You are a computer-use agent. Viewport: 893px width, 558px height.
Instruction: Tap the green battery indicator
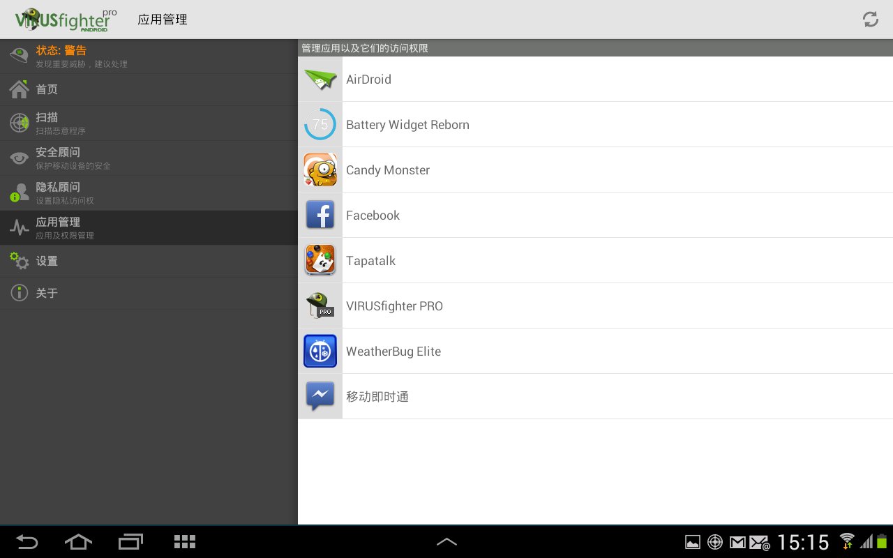click(x=882, y=541)
